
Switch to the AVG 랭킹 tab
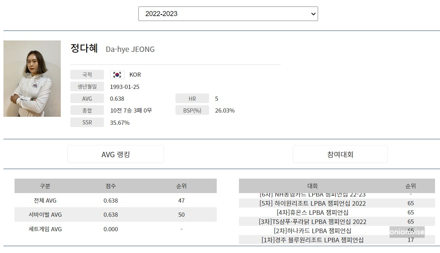(115, 154)
